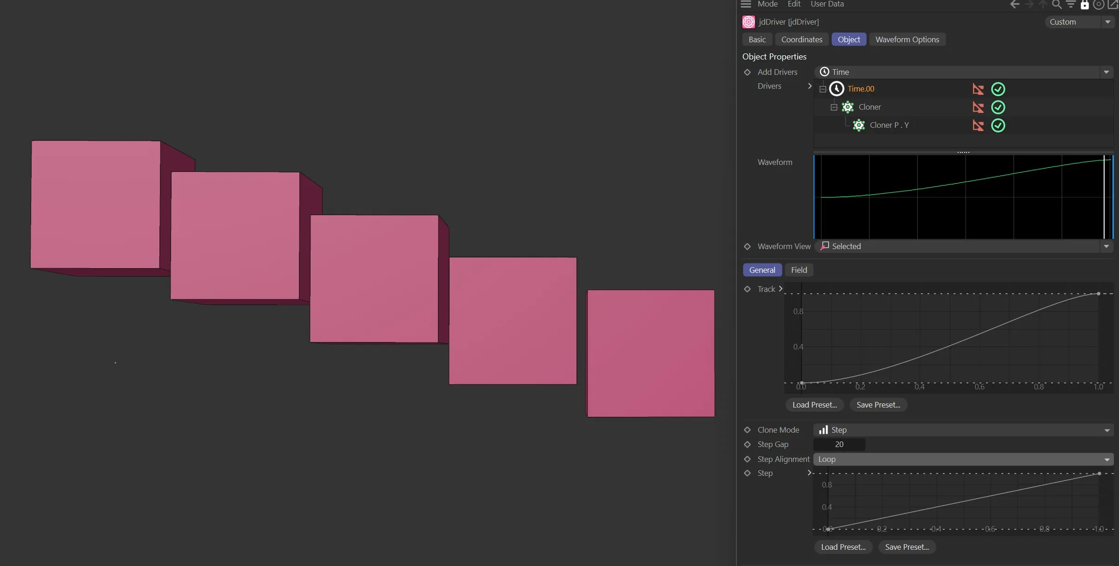Open the Field tab
This screenshot has height=566, width=1119.
(x=799, y=270)
